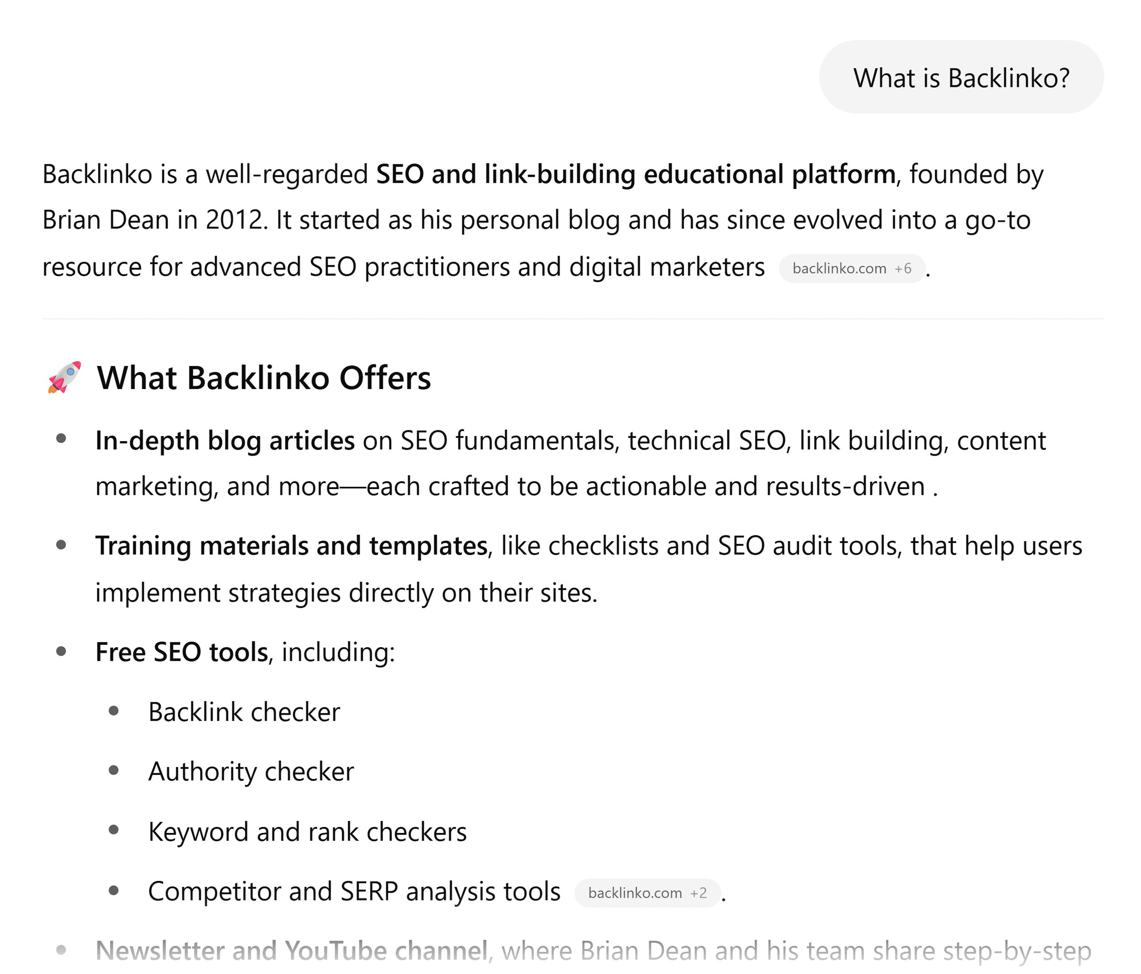Image resolution: width=1141 pixels, height=974 pixels.
Task: Click the horizontal divider below the intro paragraph
Action: click(x=573, y=318)
